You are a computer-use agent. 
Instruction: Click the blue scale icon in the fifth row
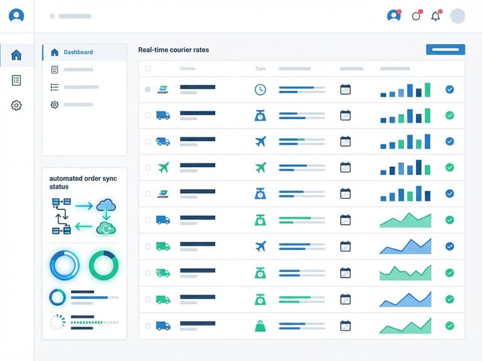(x=260, y=194)
